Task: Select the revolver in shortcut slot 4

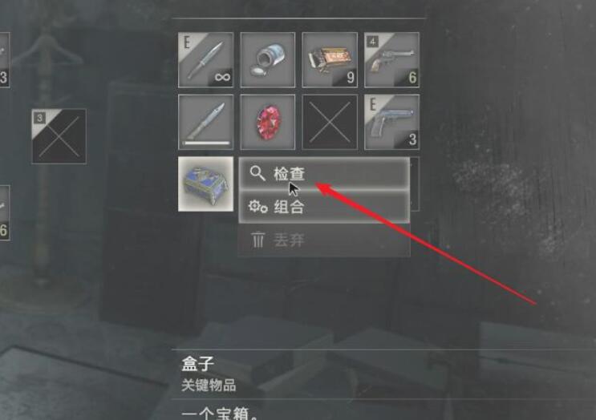Action: pyautogui.click(x=392, y=60)
